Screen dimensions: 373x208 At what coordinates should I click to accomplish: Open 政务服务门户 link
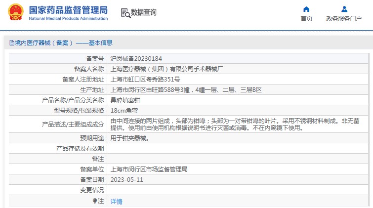[344, 19]
